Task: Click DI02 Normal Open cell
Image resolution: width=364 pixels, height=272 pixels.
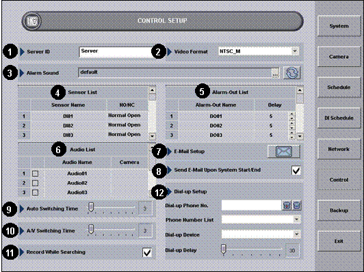Action: 125,125
